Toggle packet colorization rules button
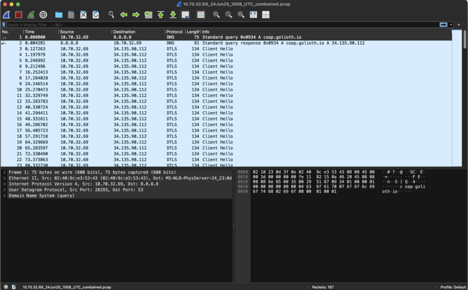Screen dimensions: 468x290 pos(201,15)
